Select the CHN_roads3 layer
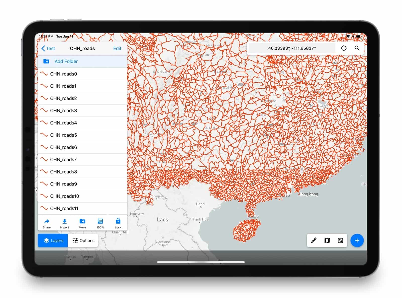402x298 pixels. point(64,110)
